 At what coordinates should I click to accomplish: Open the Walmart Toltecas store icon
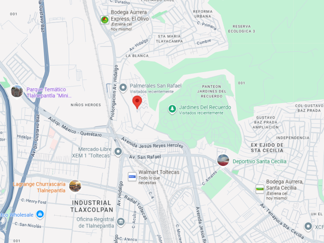pyautogui.click(x=132, y=177)
